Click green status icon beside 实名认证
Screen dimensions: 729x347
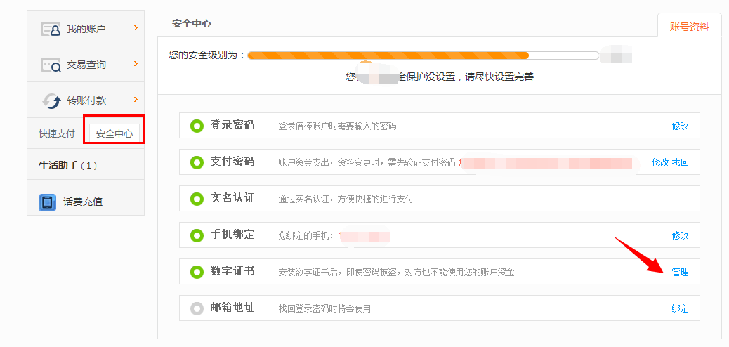(197, 199)
